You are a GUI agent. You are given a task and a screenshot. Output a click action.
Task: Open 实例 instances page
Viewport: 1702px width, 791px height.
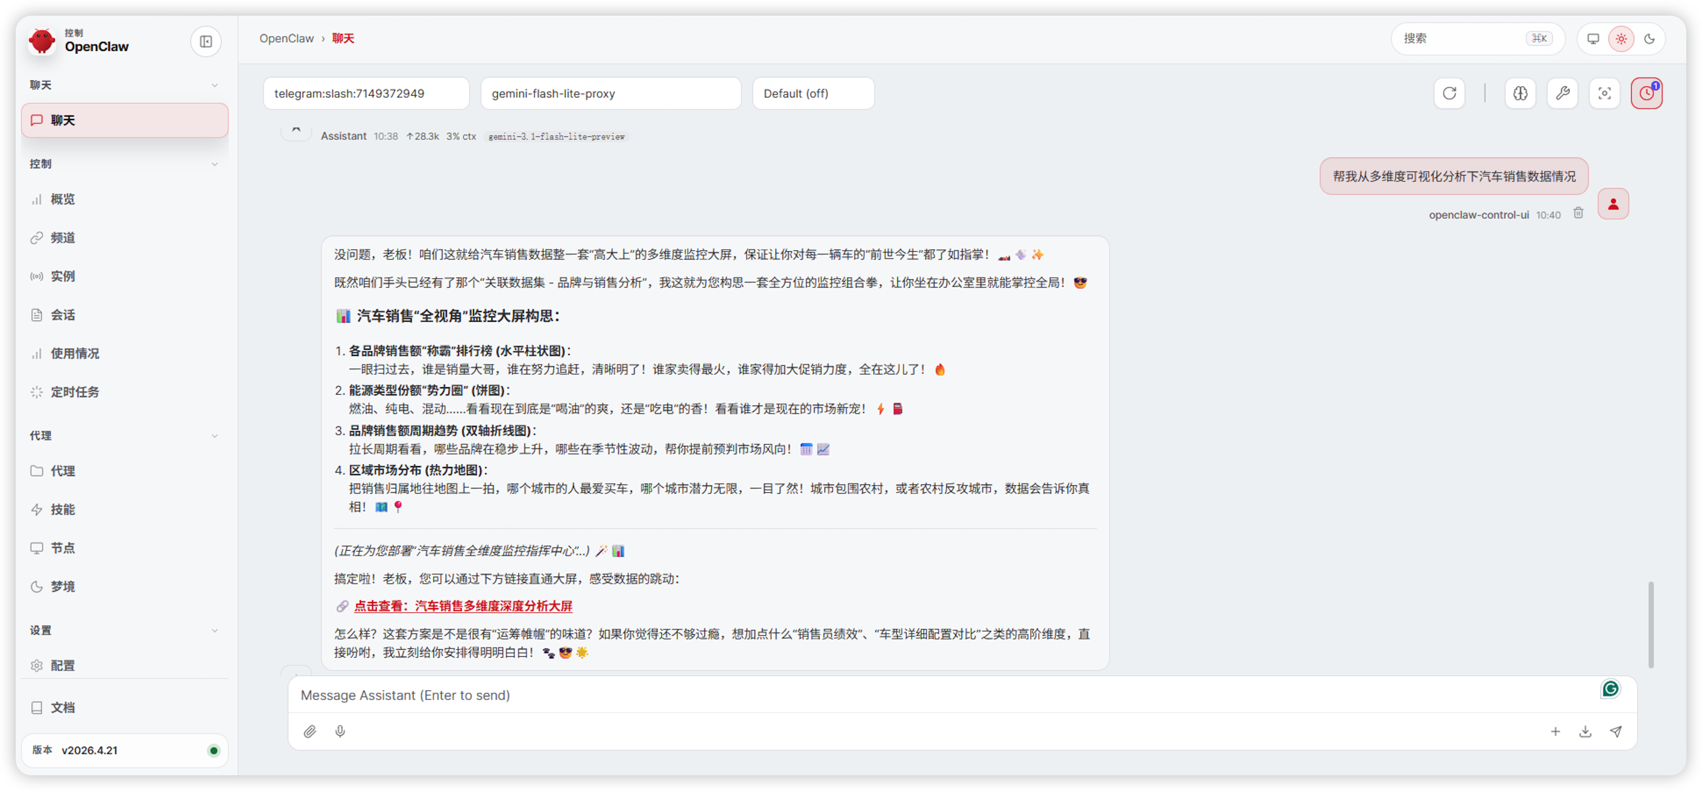pos(125,276)
